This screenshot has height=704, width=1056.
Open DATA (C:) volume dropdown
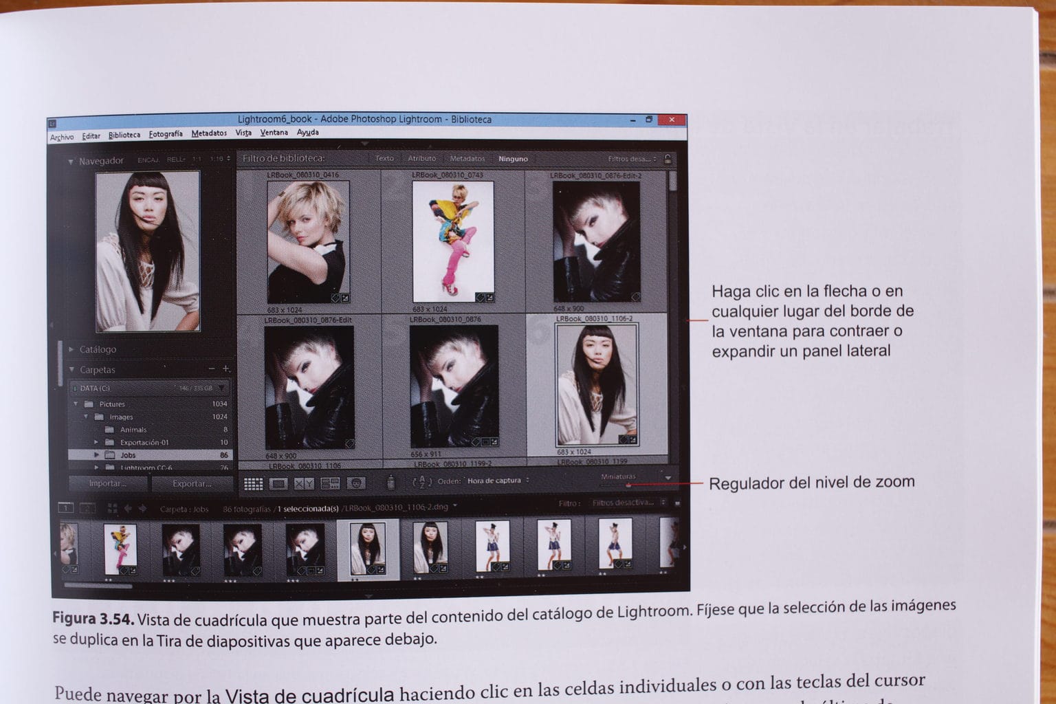pos(221,388)
